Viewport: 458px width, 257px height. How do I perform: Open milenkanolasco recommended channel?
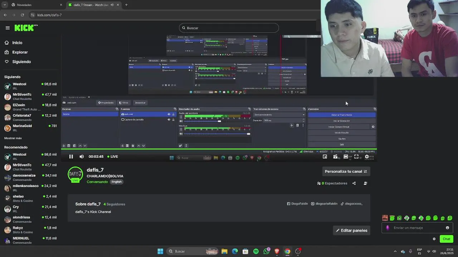(x=30, y=188)
